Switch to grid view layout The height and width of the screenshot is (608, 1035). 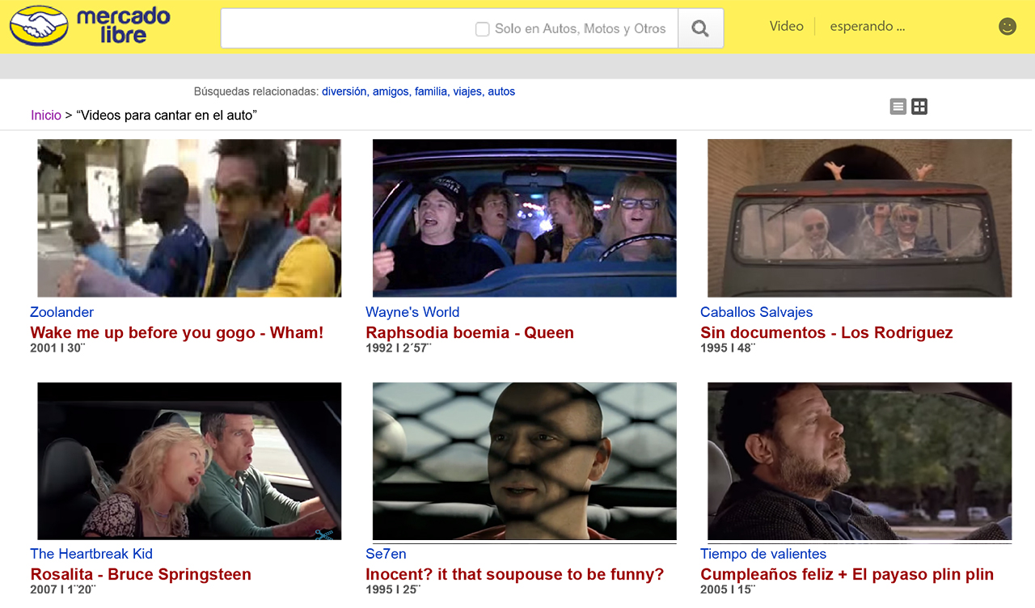[x=919, y=107]
